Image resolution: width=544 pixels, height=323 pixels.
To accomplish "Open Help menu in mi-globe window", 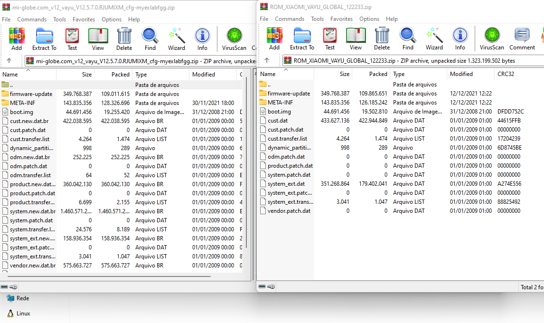I will tap(134, 19).
